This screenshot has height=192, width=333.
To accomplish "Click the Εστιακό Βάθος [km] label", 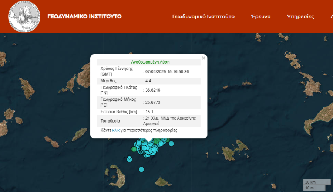I will (x=118, y=112).
